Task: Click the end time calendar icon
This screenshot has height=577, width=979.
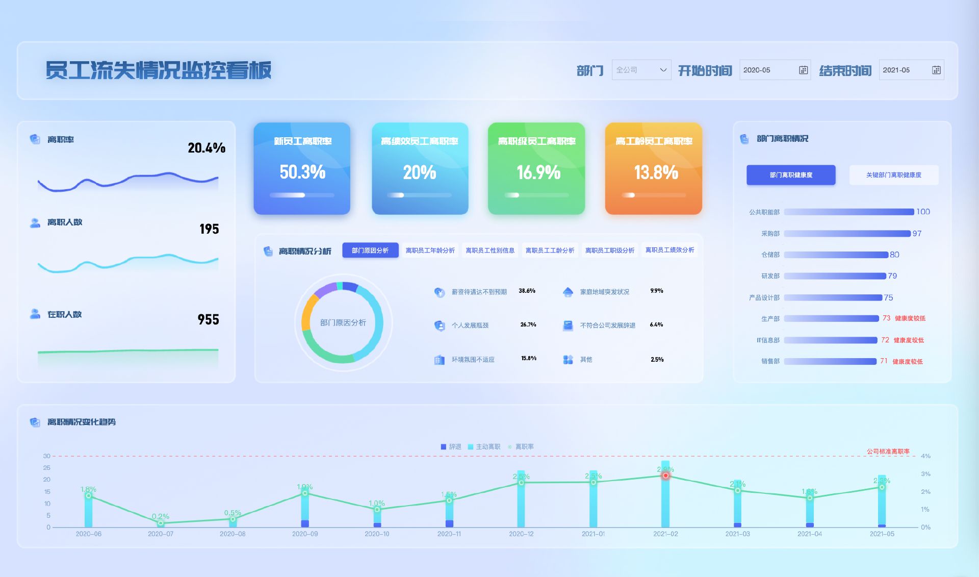Action: point(936,70)
